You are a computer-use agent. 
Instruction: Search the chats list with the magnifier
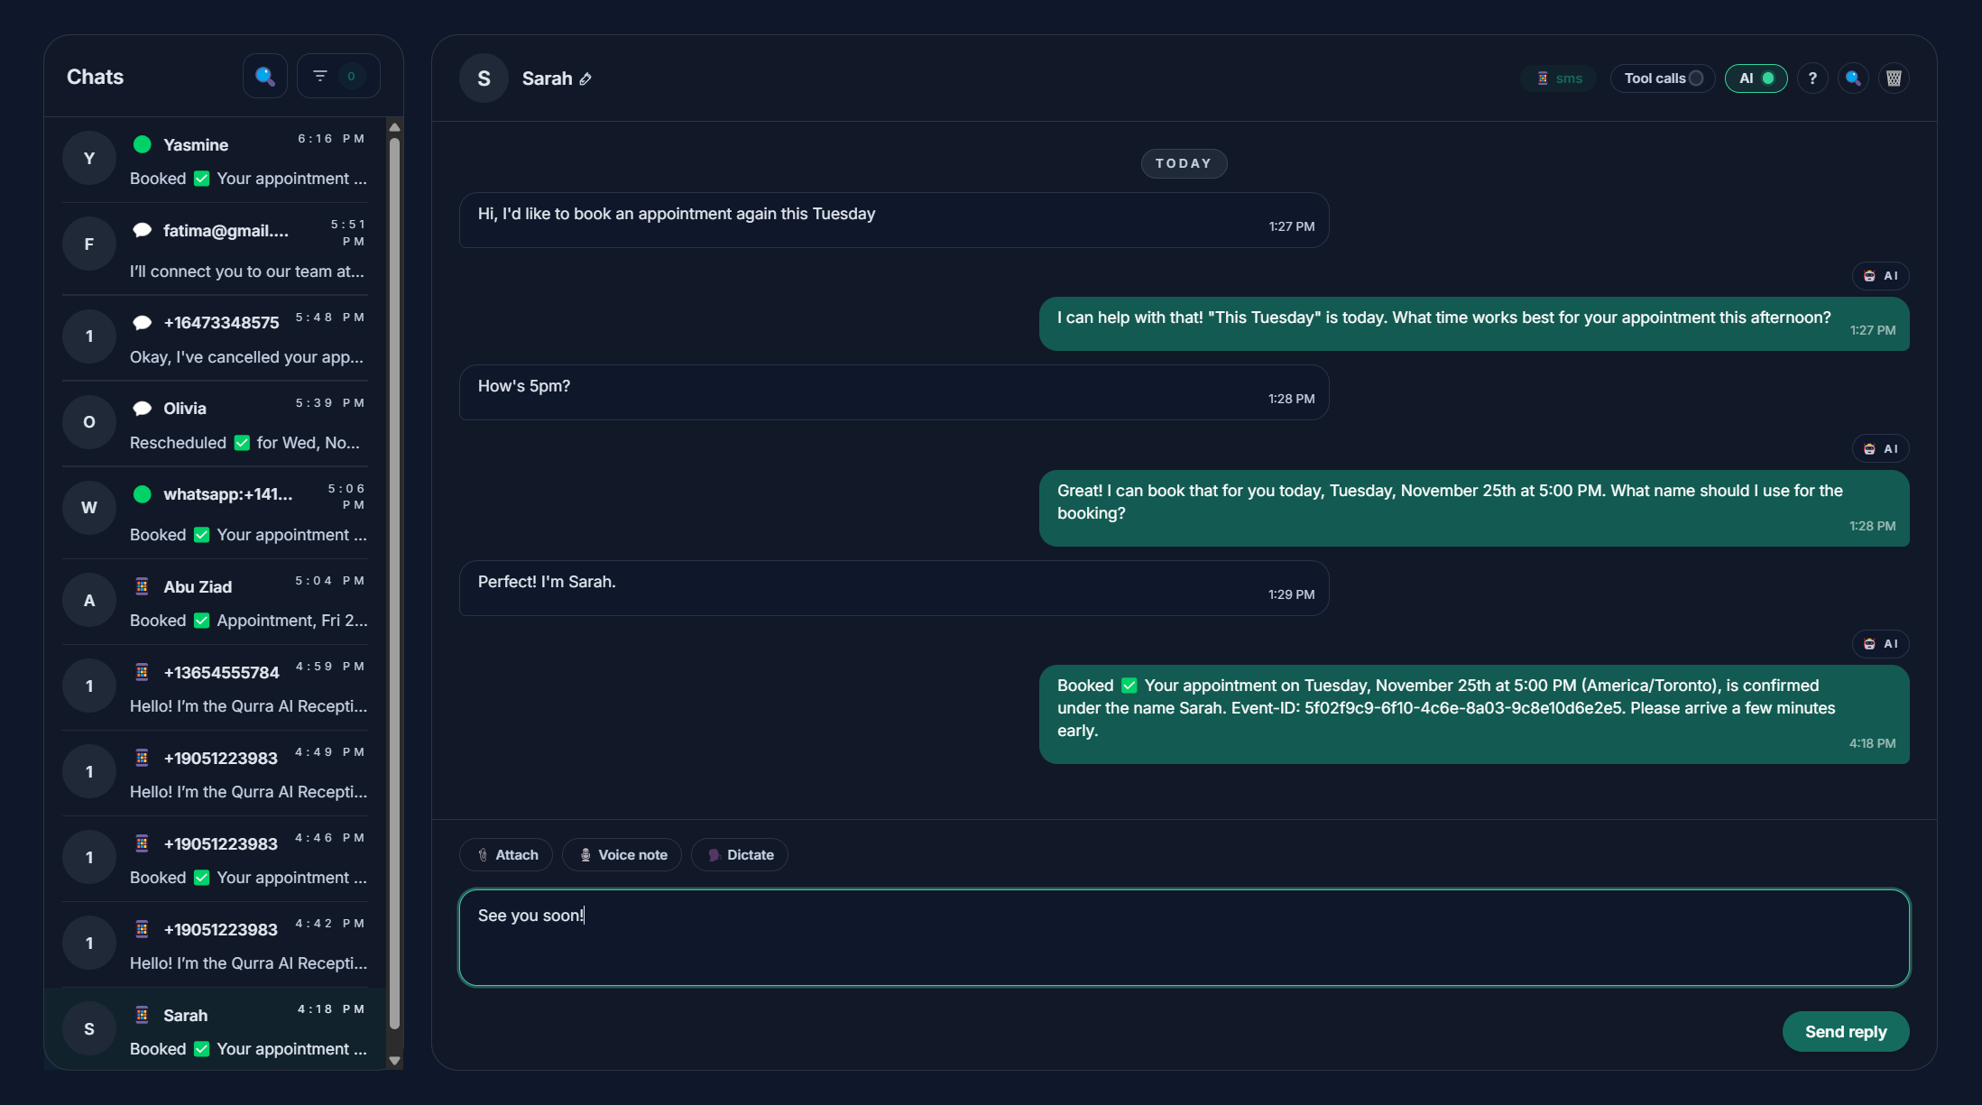(x=264, y=76)
